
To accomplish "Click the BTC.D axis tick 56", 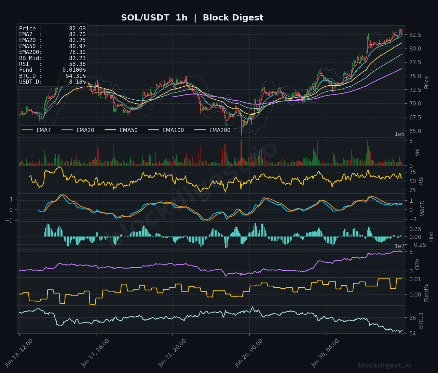I will click(412, 318).
